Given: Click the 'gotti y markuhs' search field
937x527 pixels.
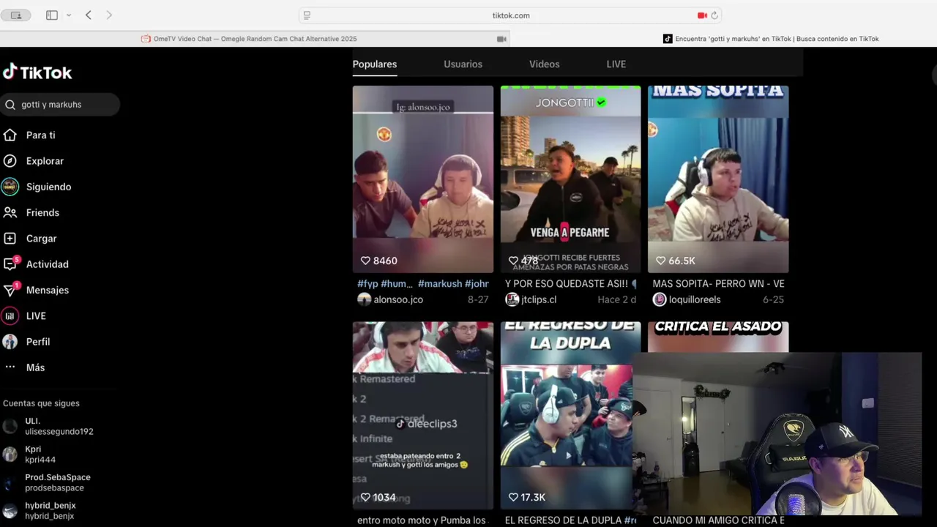Looking at the screenshot, I should click(x=60, y=105).
